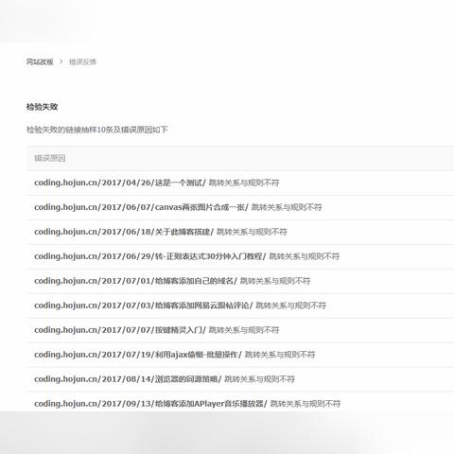This screenshot has width=454, height=454.
Task: Click the 检验失败的链接抽样10条 description text
Action: [97, 130]
